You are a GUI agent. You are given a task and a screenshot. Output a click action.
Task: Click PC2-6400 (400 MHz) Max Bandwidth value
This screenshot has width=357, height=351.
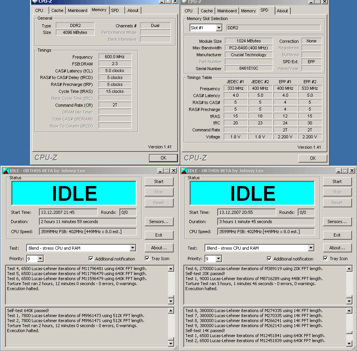(249, 48)
